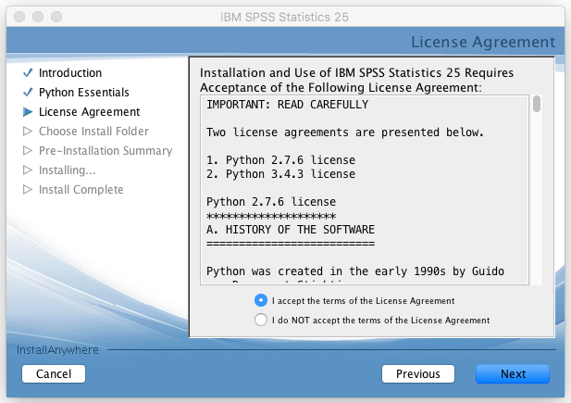The height and width of the screenshot is (403, 571).
Task: Click the Next button
Action: coord(513,374)
